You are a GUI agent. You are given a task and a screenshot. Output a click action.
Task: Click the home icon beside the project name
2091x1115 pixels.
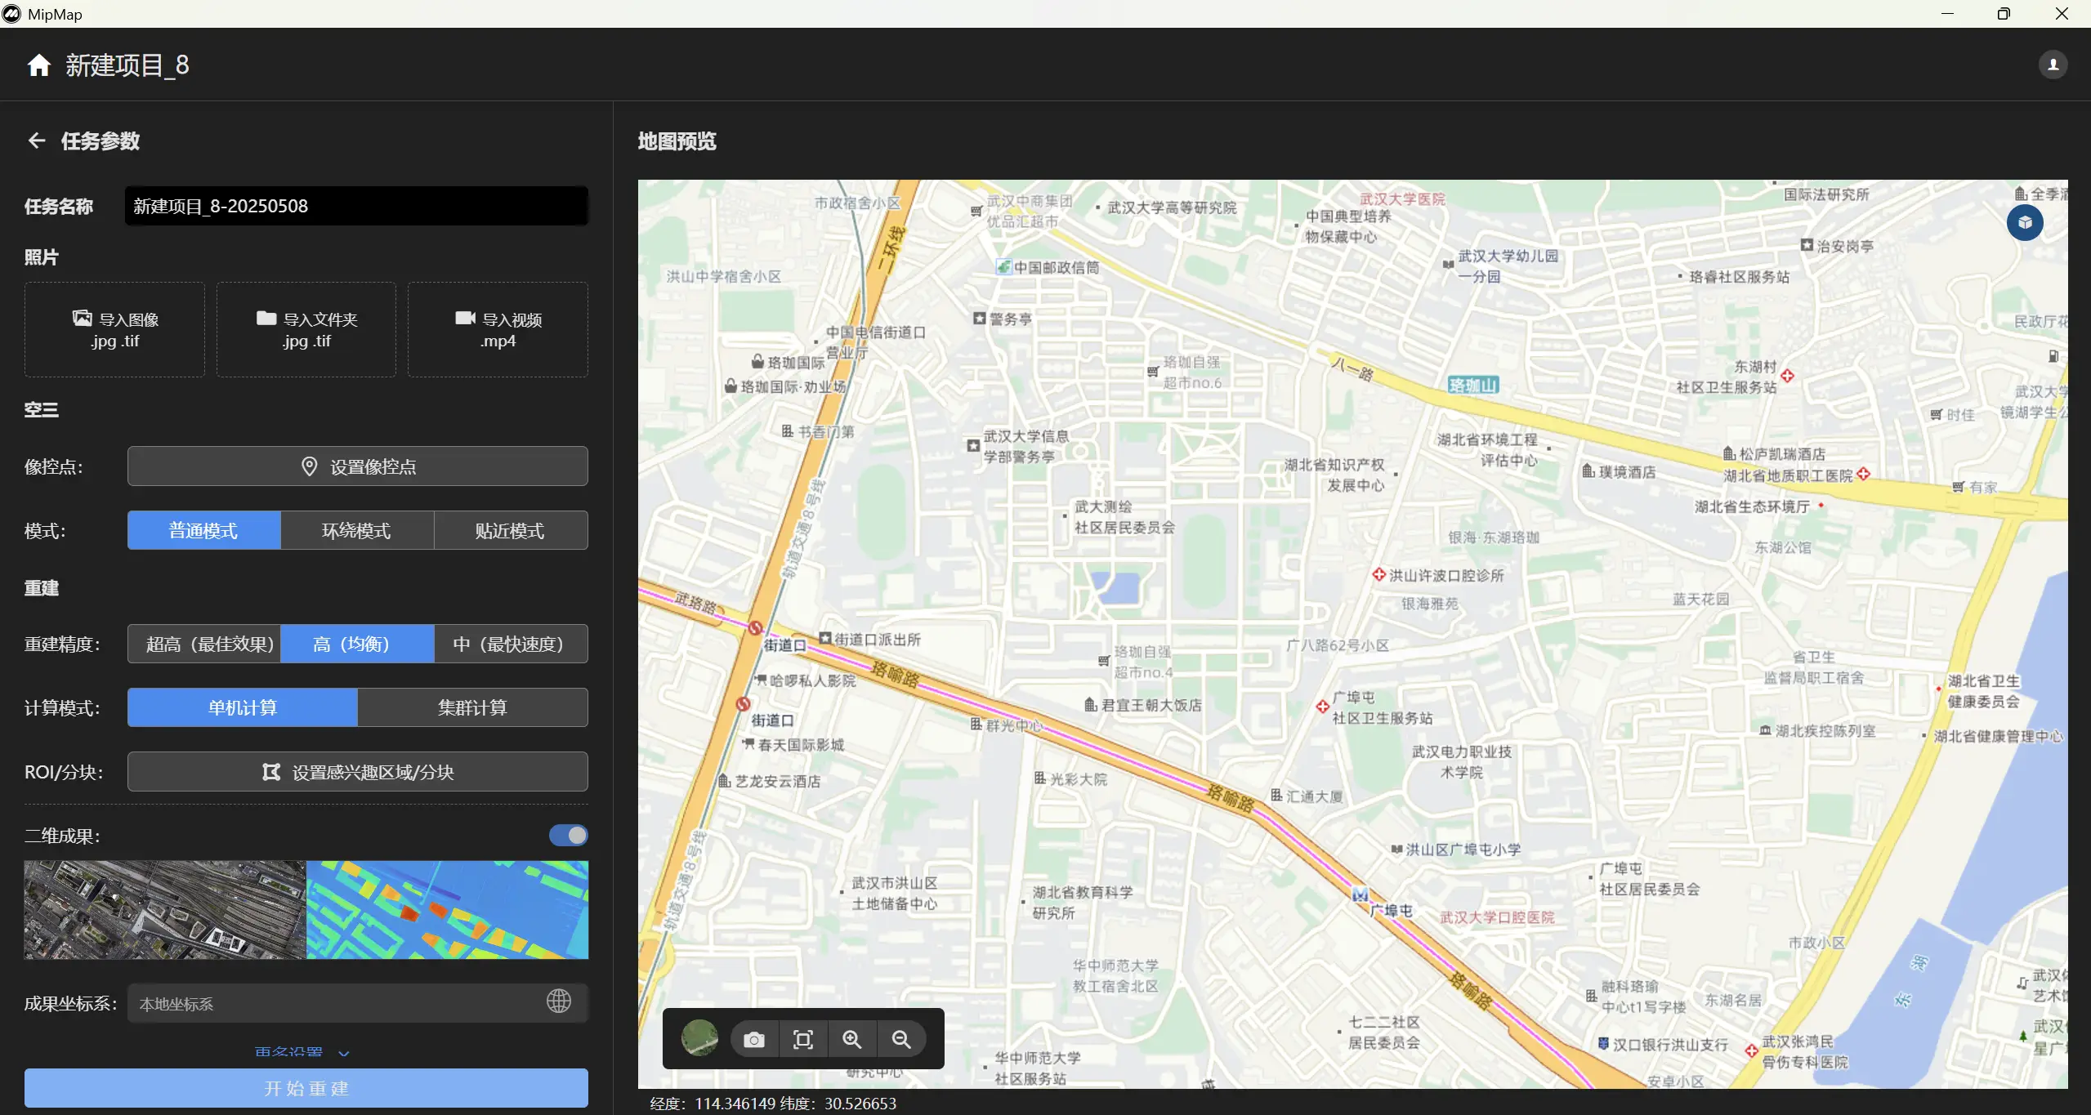click(x=38, y=65)
